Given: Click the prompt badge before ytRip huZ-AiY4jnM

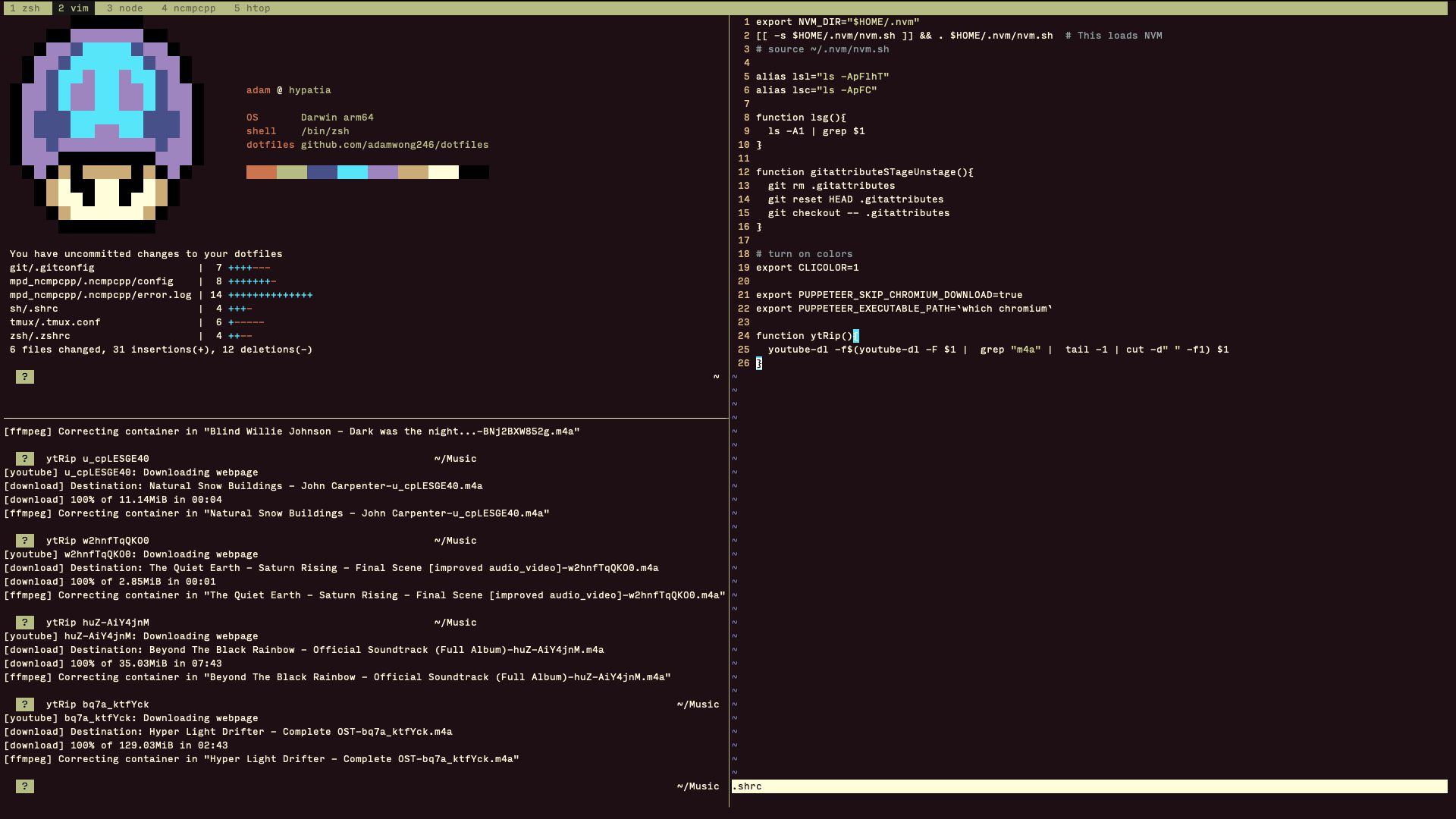Looking at the screenshot, I should [25, 623].
